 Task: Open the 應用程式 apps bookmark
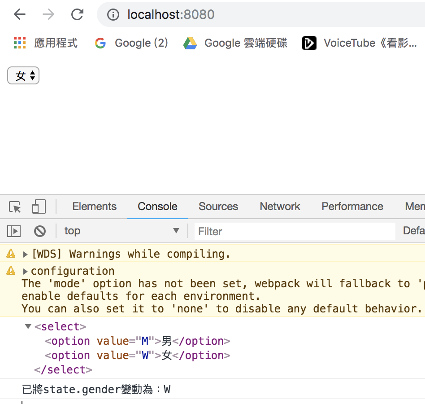click(x=46, y=43)
